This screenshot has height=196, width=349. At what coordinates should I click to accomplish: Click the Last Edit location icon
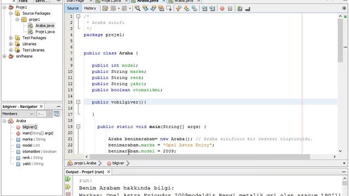[x=105, y=9]
